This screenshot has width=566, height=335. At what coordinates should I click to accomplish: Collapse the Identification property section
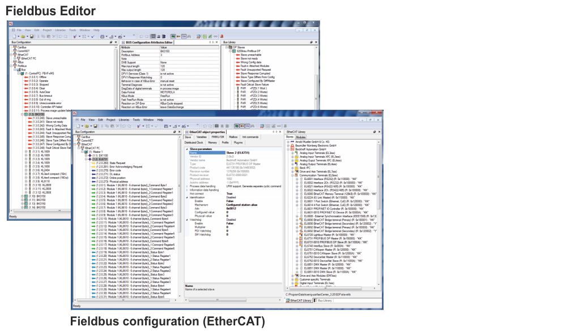coord(186,196)
